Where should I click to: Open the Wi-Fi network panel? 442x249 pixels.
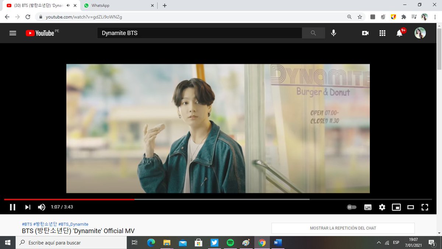(x=387, y=242)
